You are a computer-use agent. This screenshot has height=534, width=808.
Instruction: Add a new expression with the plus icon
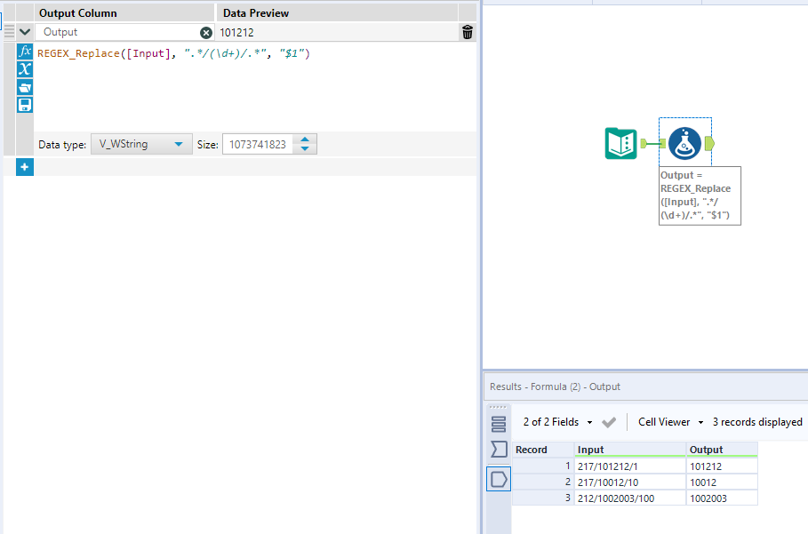click(25, 166)
